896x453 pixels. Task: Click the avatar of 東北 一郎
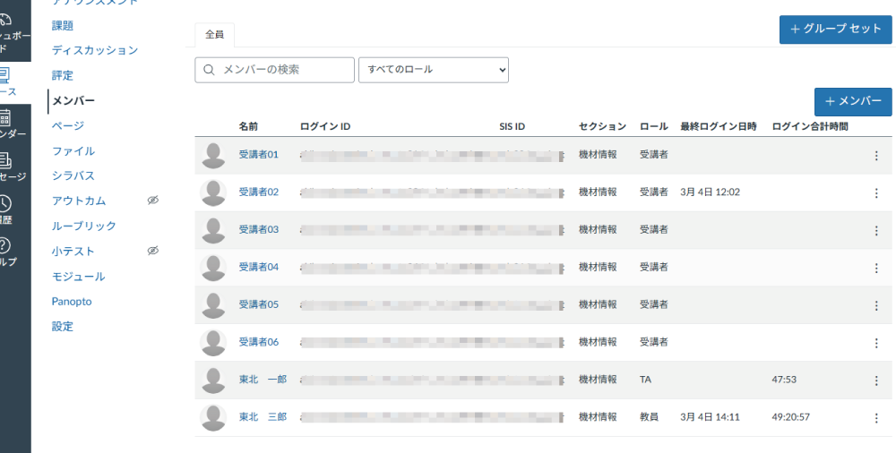213,380
